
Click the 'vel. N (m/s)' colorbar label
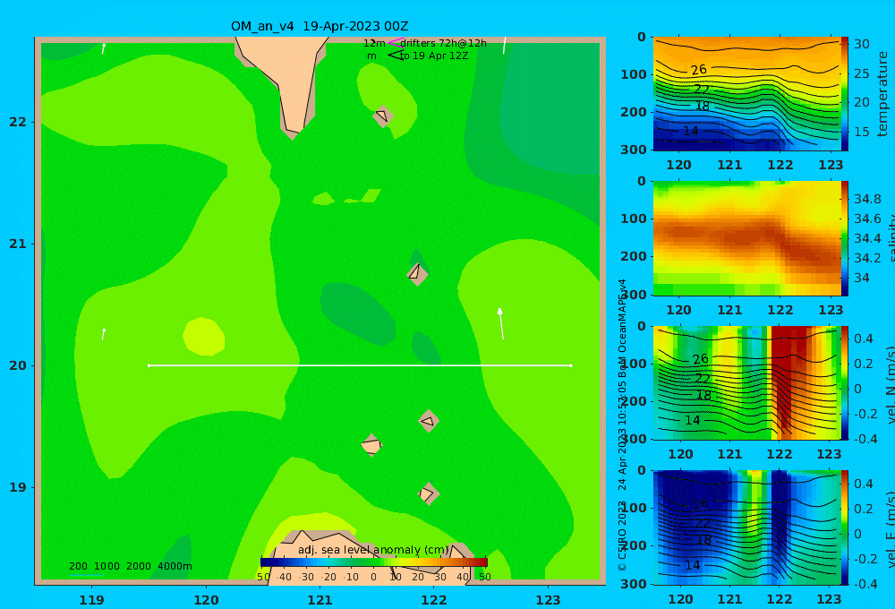pos(891,384)
